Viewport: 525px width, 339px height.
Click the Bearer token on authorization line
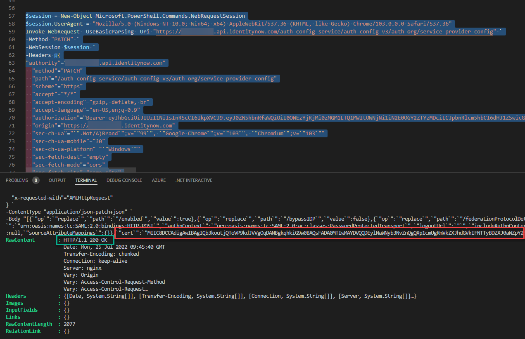[289, 118]
